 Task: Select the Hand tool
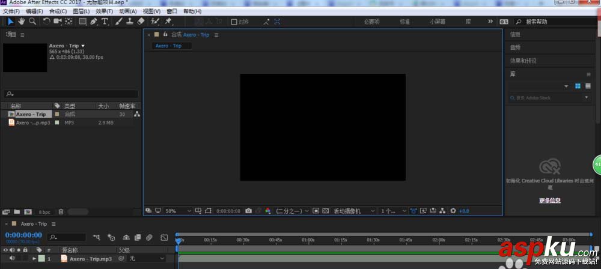click(22, 22)
